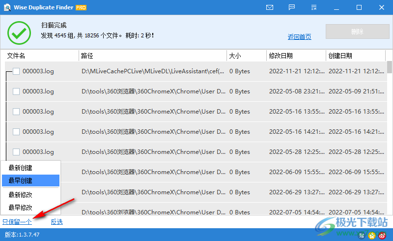
Task: Sort by 路径 column header
Action: (153, 56)
